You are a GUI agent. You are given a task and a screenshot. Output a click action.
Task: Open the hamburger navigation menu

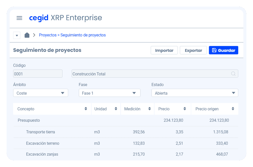point(19,18)
